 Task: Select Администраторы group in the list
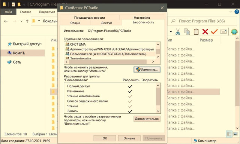click(x=110, y=49)
